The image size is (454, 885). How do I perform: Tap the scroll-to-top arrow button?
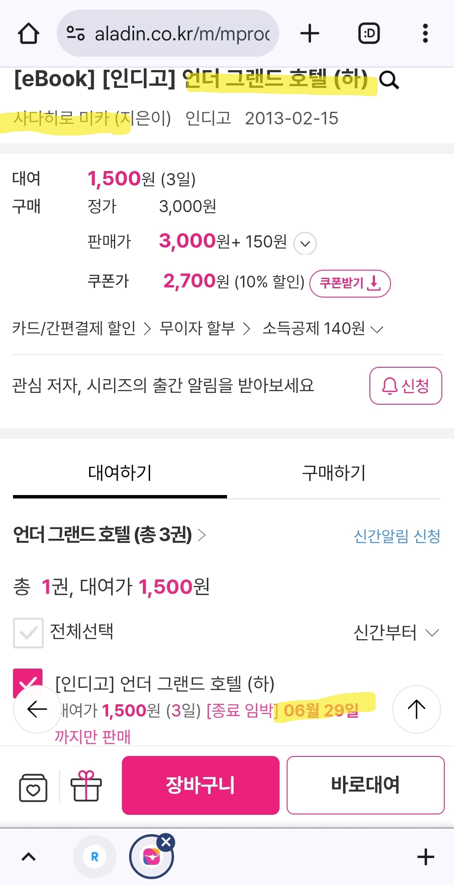416,709
